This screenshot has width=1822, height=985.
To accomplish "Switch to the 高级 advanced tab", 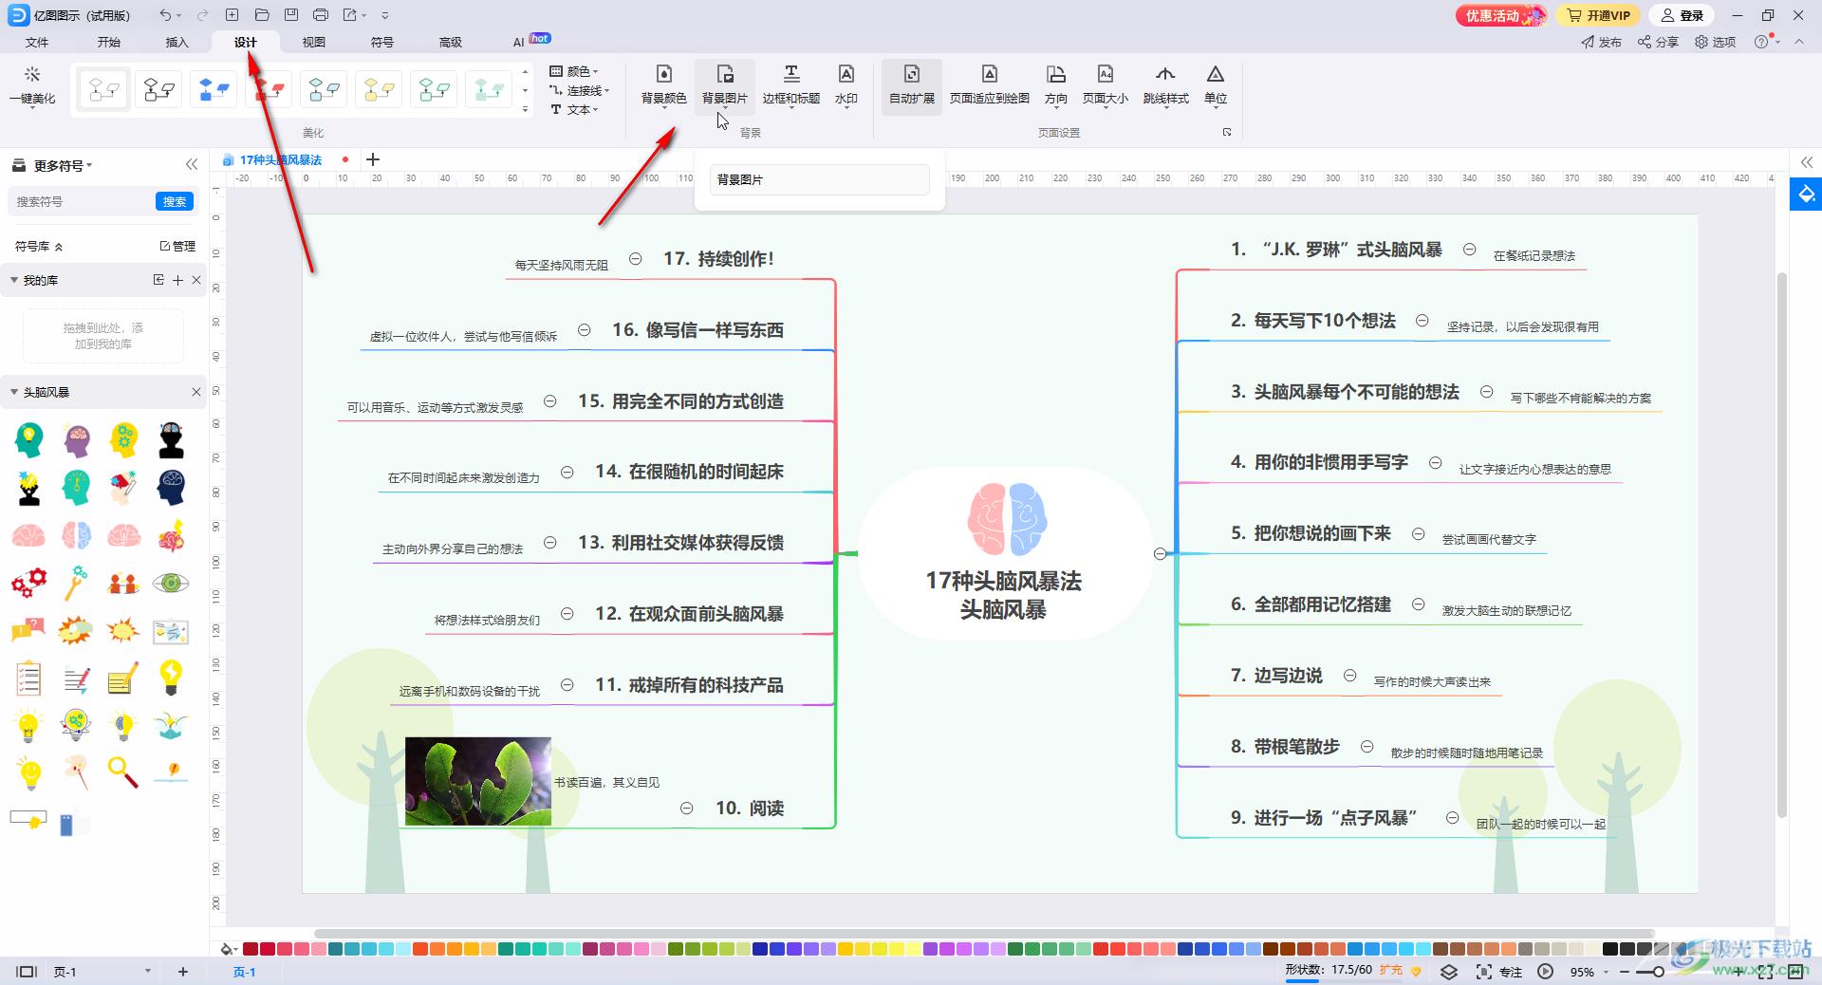I will tap(450, 42).
